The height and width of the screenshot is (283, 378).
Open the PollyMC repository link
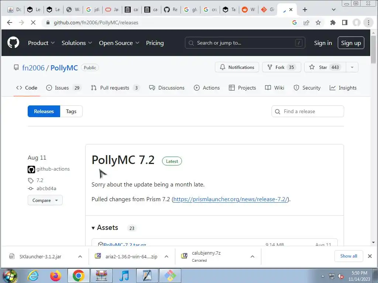64,68
